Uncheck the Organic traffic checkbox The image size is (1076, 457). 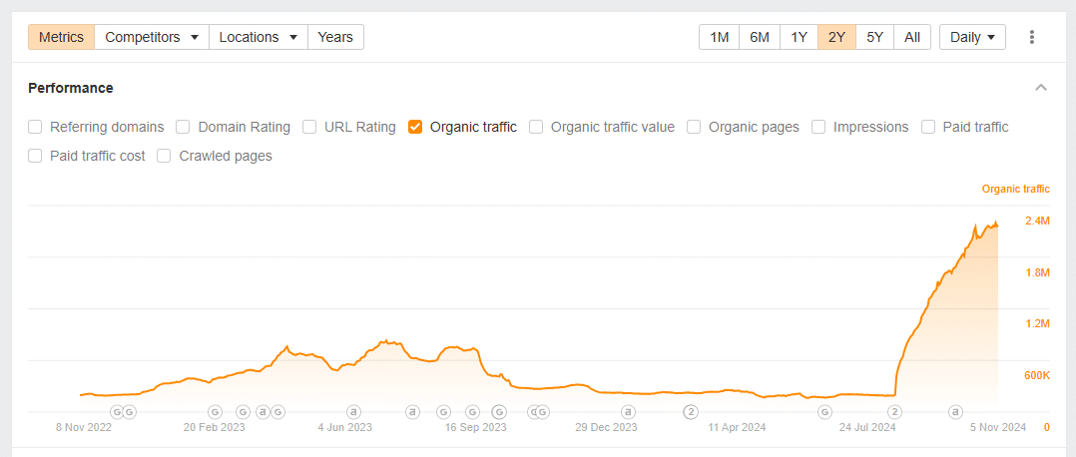coord(415,127)
